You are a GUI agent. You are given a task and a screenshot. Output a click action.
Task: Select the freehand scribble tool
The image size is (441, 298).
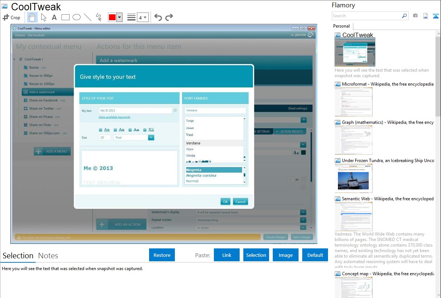coord(99,17)
